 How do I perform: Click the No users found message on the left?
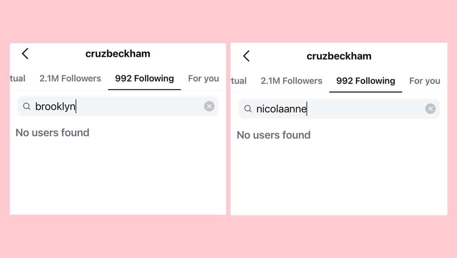pos(52,132)
